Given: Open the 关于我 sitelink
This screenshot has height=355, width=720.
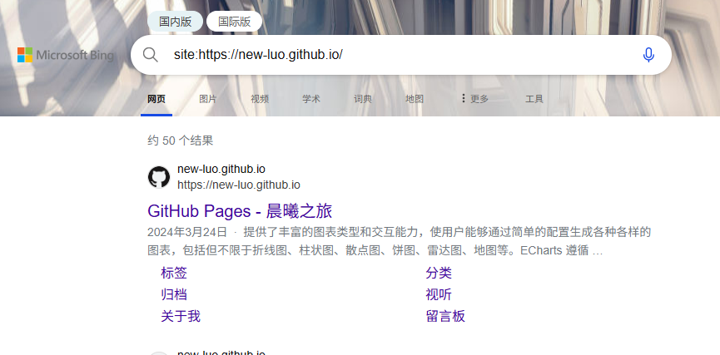Looking at the screenshot, I should coord(181,316).
